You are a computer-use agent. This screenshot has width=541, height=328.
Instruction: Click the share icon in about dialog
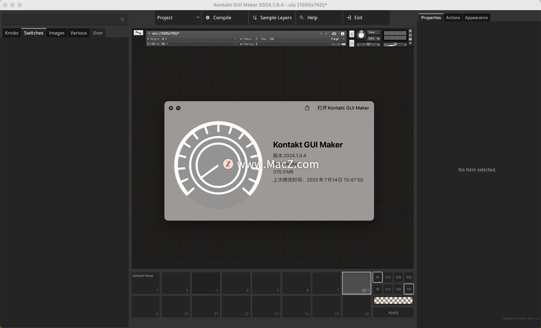tap(307, 108)
